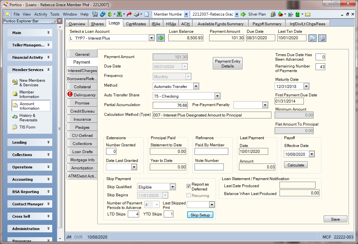Image resolution: width=358 pixels, height=244 pixels.
Task: Close the Portico Explorer Bar
Action: (x=60, y=21)
